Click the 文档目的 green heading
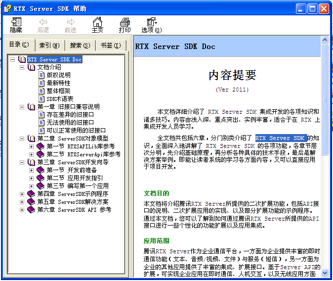Screen dimensions: 333x281 [x=156, y=193]
